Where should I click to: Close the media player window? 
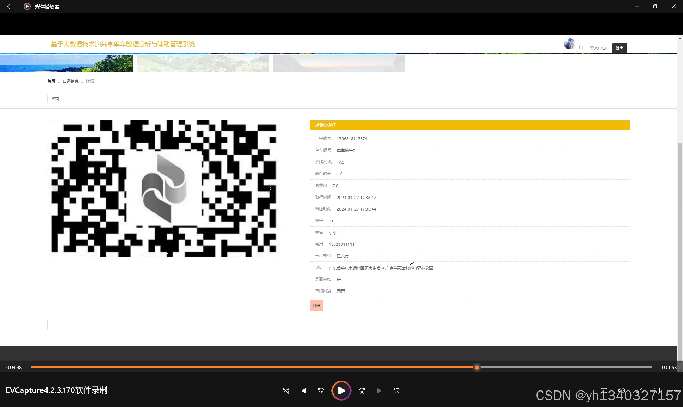pos(674,6)
